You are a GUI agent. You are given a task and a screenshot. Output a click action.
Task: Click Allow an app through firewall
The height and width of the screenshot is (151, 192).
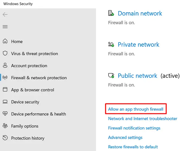[136, 109]
